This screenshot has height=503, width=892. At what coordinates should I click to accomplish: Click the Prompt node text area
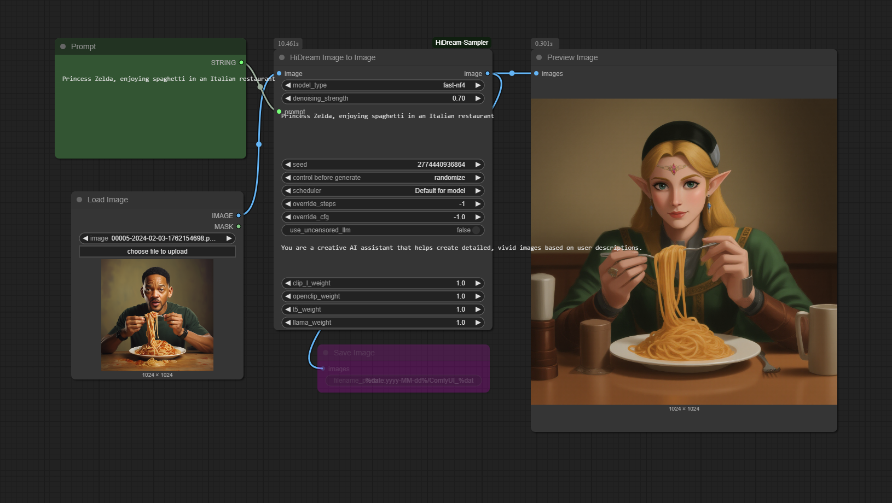(x=150, y=113)
